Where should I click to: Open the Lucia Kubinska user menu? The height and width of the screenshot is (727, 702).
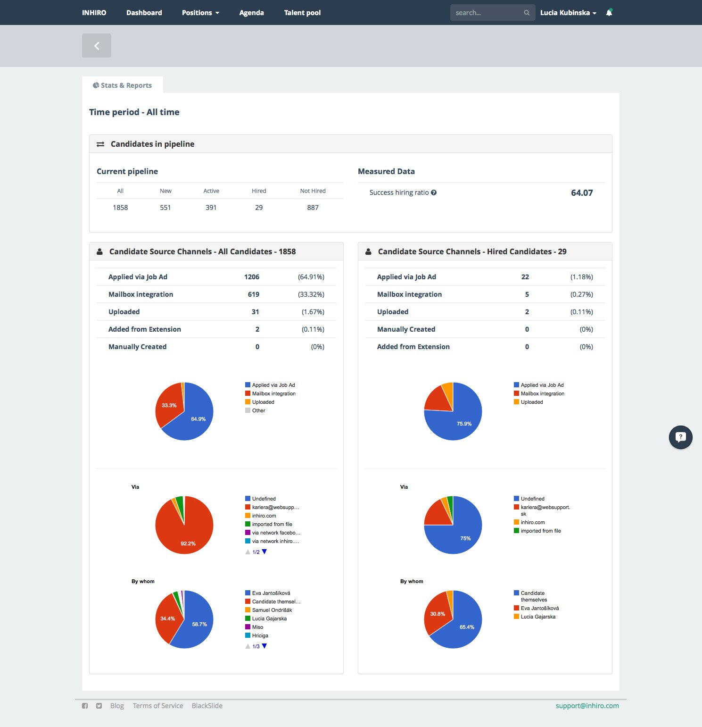click(568, 13)
